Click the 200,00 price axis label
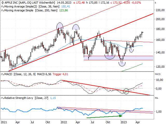Viewport: 166px width, 124px height. [x=160, y=19]
